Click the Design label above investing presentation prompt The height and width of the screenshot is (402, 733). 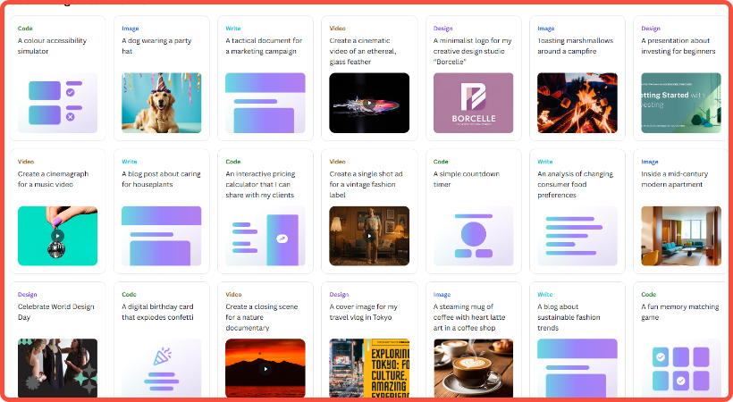tap(651, 29)
